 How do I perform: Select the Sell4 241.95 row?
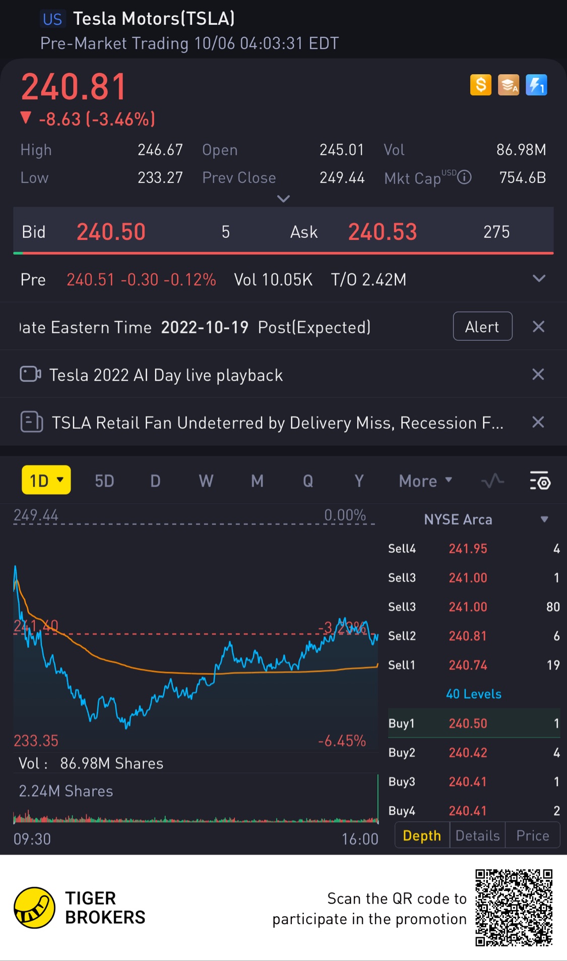point(474,549)
